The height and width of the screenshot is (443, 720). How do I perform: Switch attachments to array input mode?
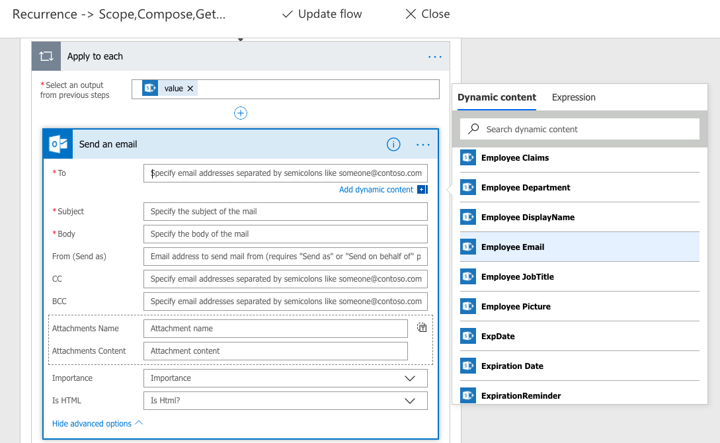coord(422,327)
